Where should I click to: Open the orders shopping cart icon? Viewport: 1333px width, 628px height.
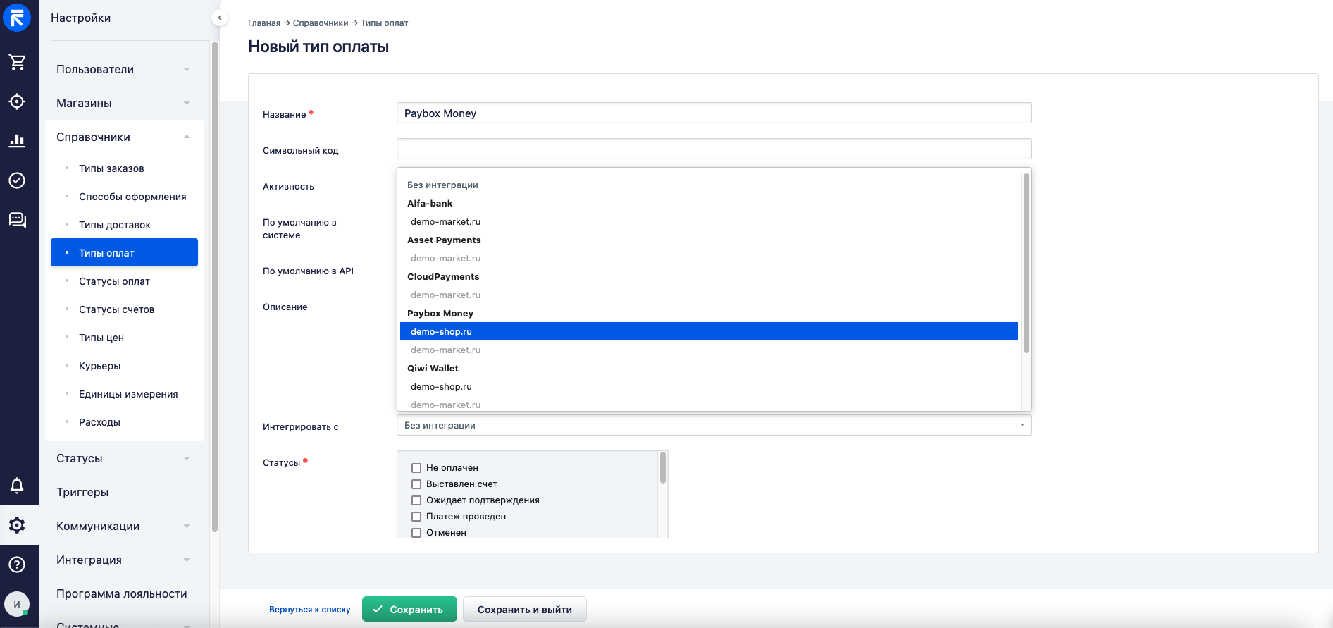point(17,62)
